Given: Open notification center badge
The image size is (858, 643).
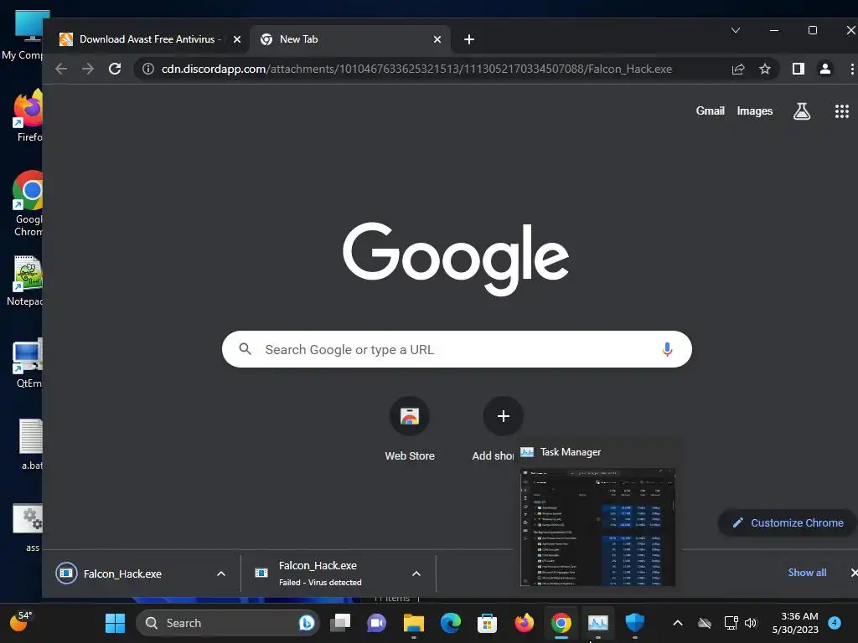Looking at the screenshot, I should point(835,622).
